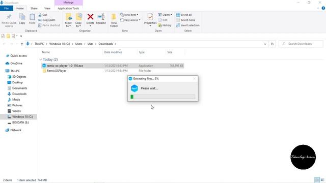Open Downloads in sidebar

(17, 94)
